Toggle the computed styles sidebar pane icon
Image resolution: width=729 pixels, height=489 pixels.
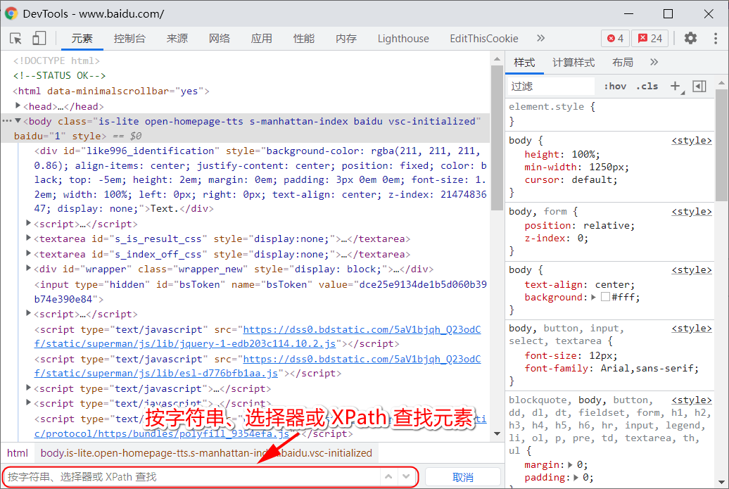[x=699, y=86]
